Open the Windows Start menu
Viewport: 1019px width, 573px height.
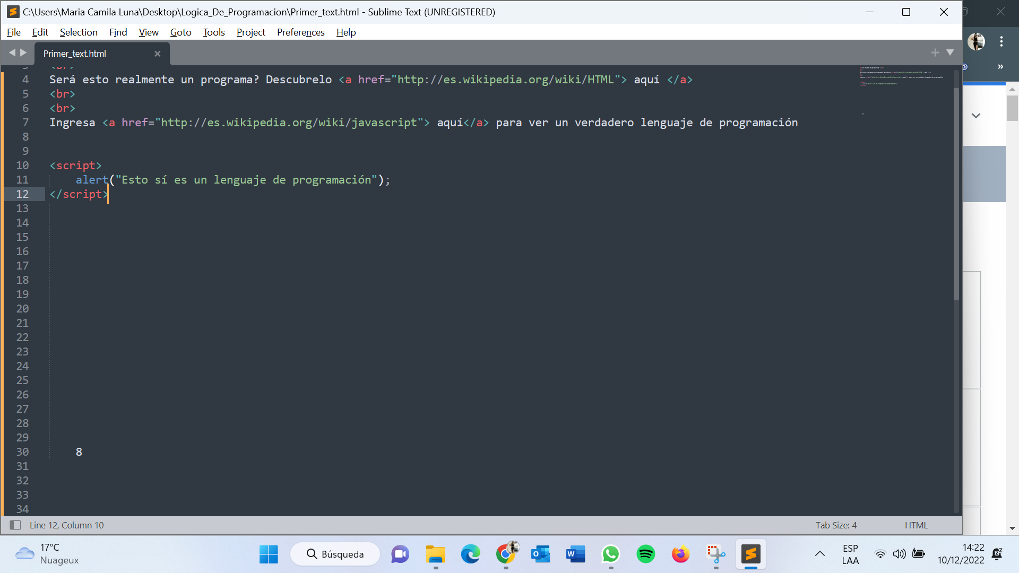[269, 554]
